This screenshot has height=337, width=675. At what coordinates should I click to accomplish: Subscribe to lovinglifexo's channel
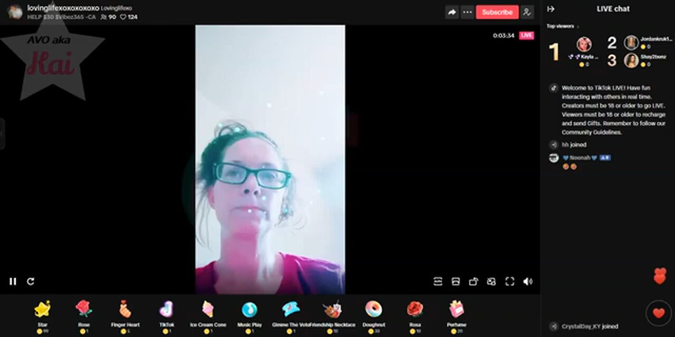[x=497, y=12]
